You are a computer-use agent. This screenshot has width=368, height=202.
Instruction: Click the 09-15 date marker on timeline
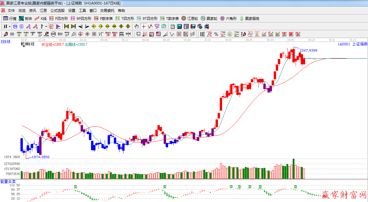point(290,40)
